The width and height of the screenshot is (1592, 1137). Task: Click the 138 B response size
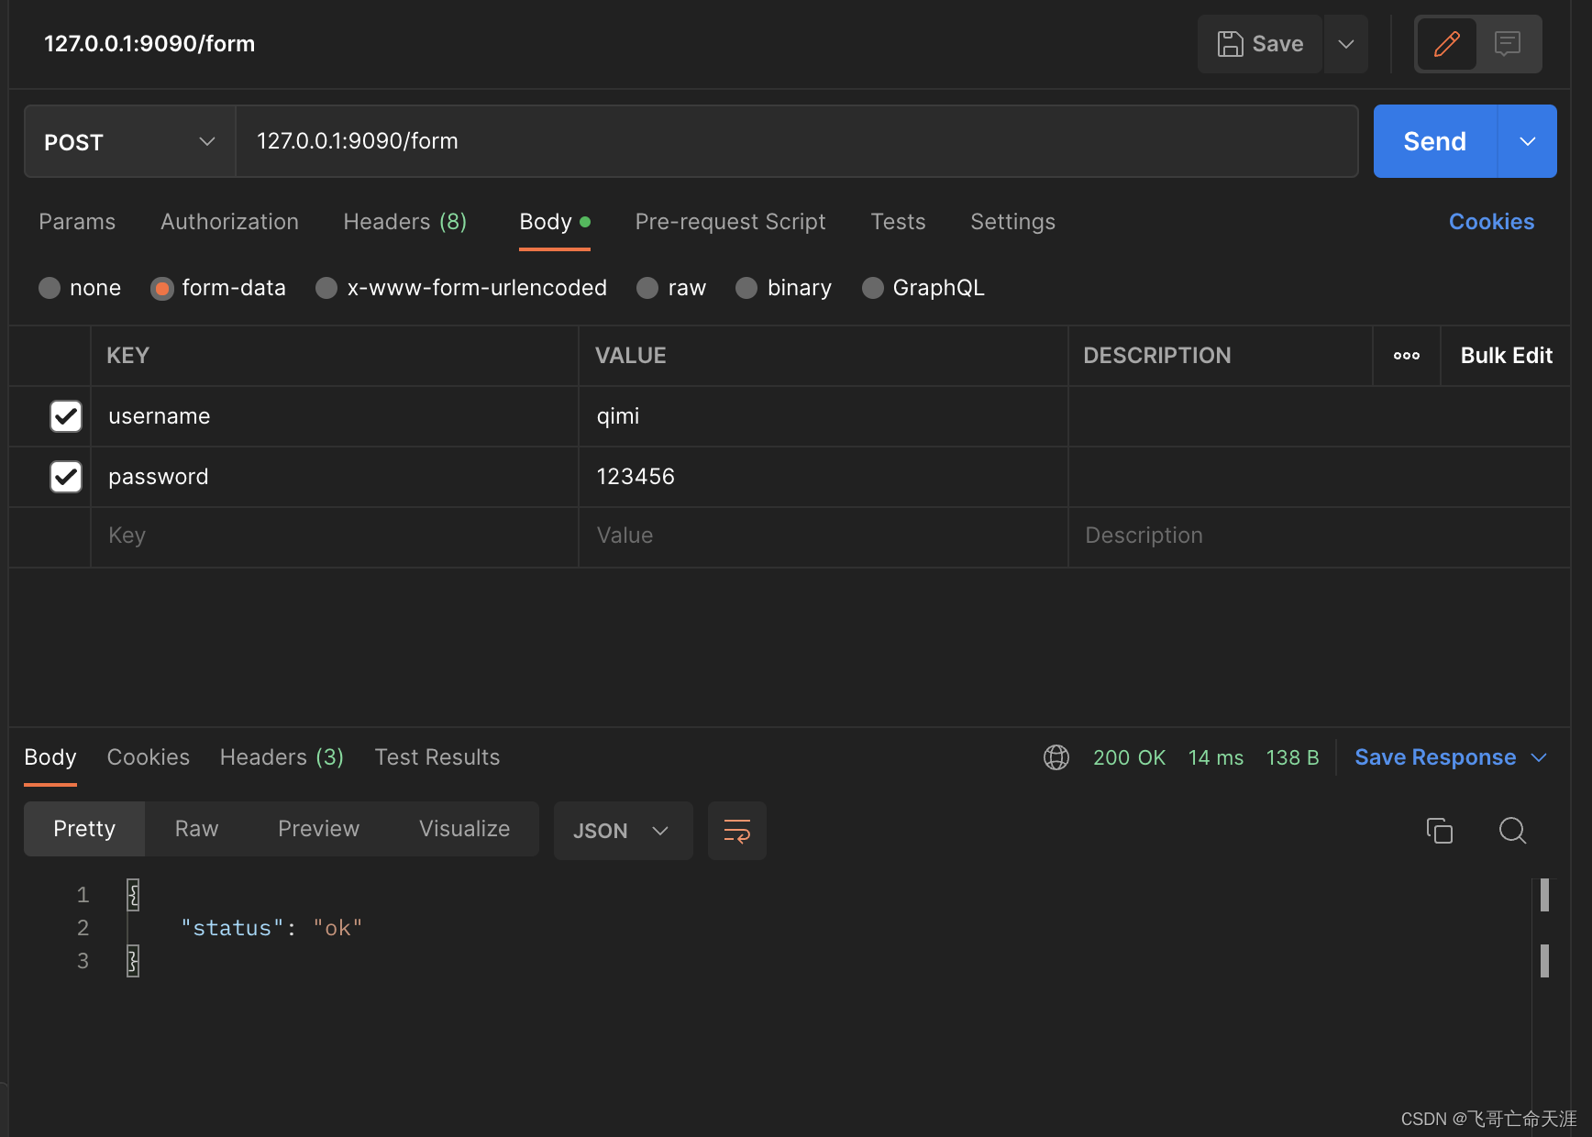pyautogui.click(x=1293, y=757)
